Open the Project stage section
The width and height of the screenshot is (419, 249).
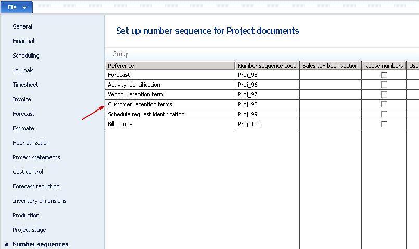tap(29, 230)
